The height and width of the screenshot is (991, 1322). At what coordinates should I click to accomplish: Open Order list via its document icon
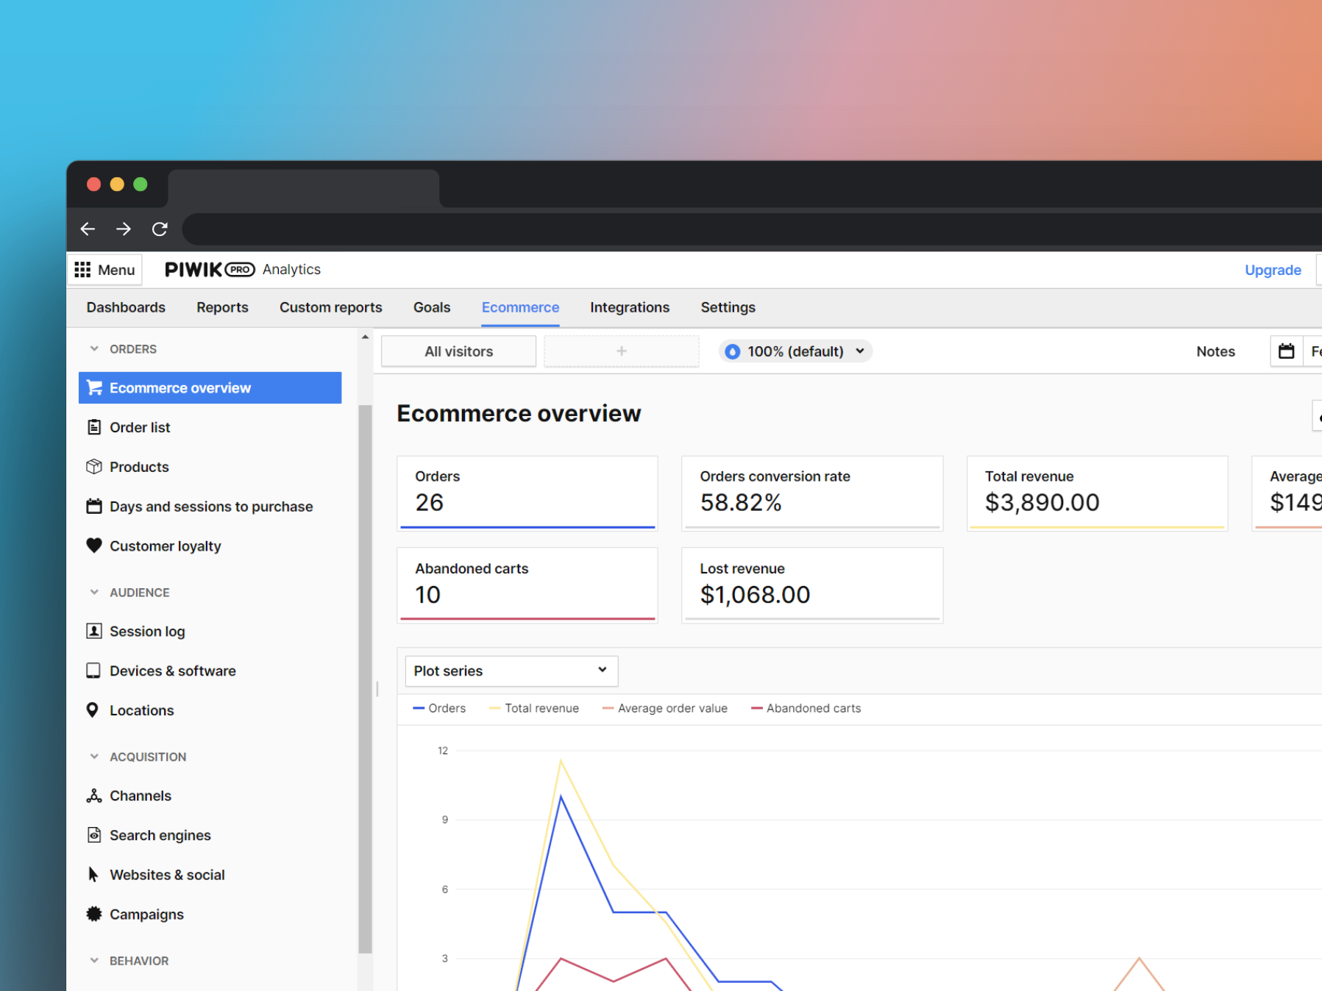pos(94,426)
